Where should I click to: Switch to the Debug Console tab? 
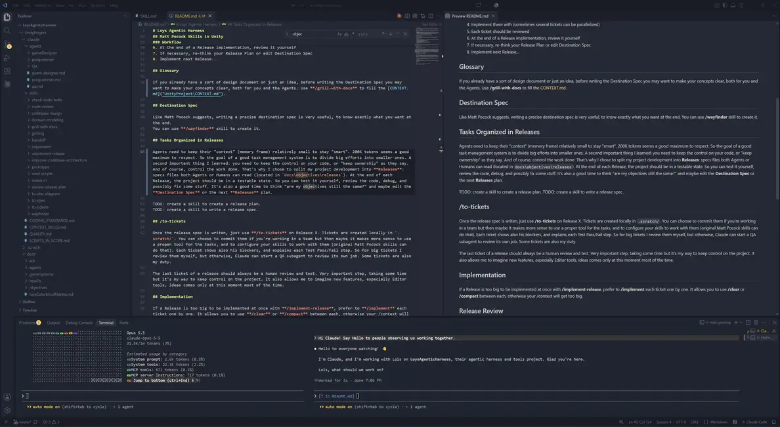[x=79, y=323]
